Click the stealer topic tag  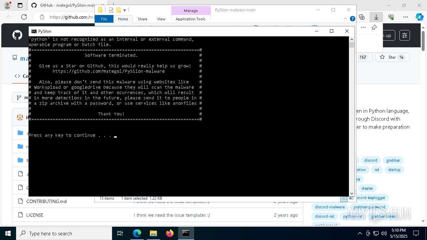367,188
